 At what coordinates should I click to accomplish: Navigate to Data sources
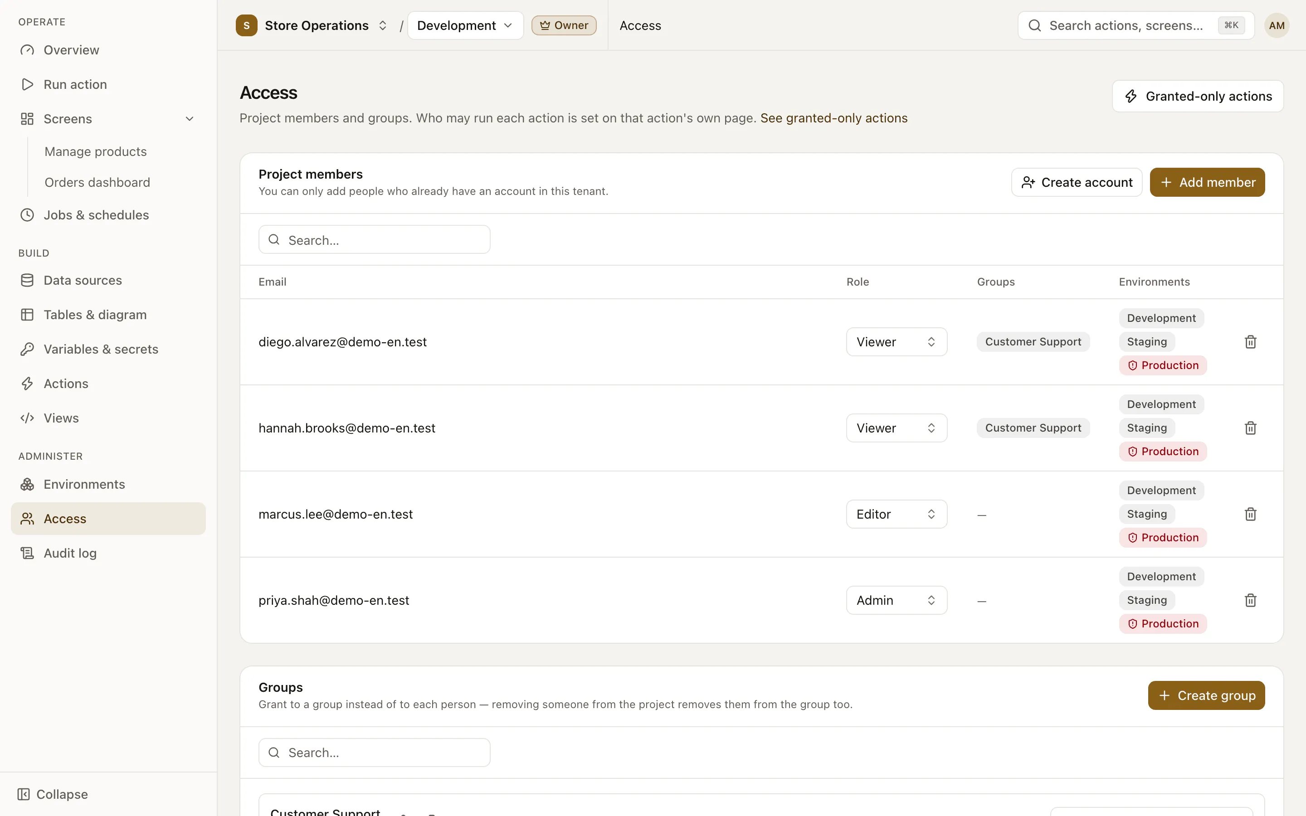(108, 280)
